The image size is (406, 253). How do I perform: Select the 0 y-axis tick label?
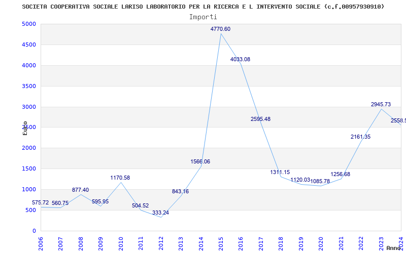click(34, 231)
